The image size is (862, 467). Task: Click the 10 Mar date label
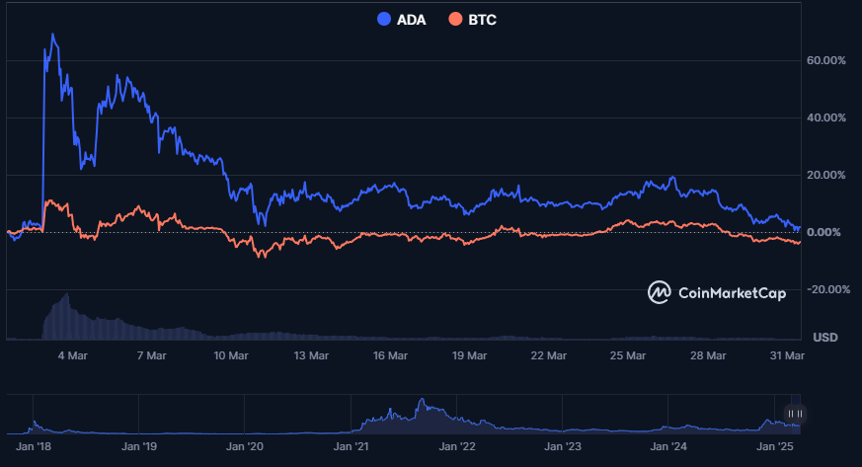[231, 355]
